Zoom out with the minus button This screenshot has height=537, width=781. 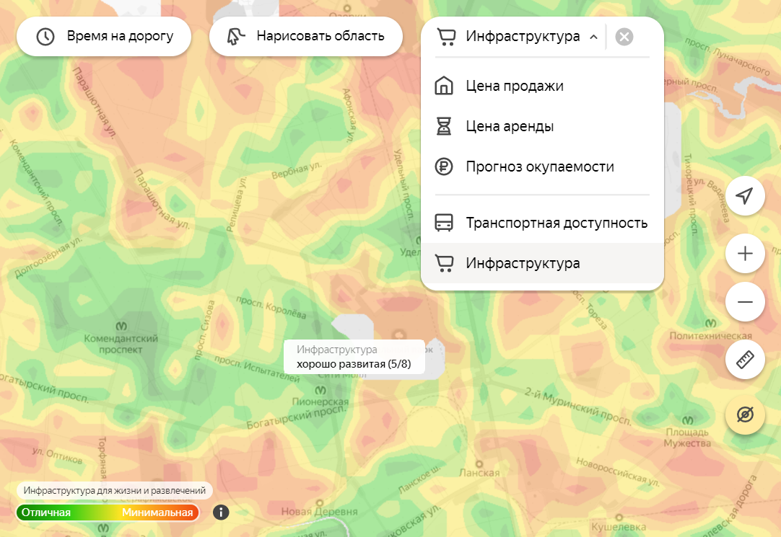745,302
